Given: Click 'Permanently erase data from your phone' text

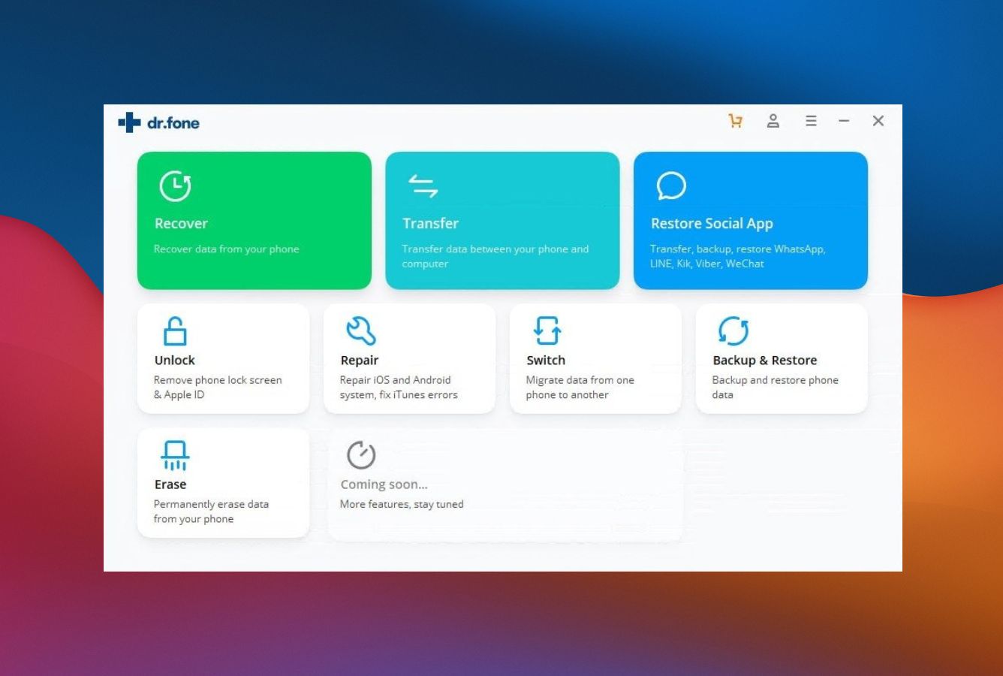Looking at the screenshot, I should click(211, 512).
